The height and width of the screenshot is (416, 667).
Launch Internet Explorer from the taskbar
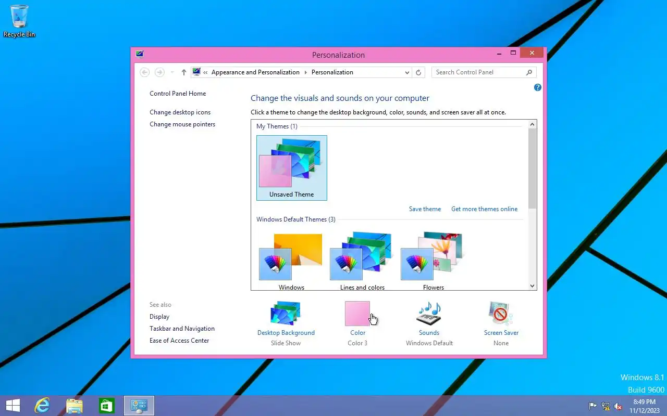tap(42, 406)
